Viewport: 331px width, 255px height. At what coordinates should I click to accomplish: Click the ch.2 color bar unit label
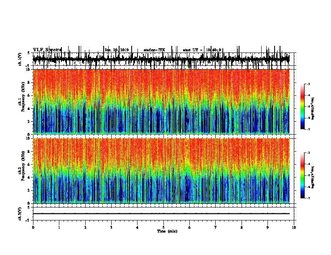313,177
